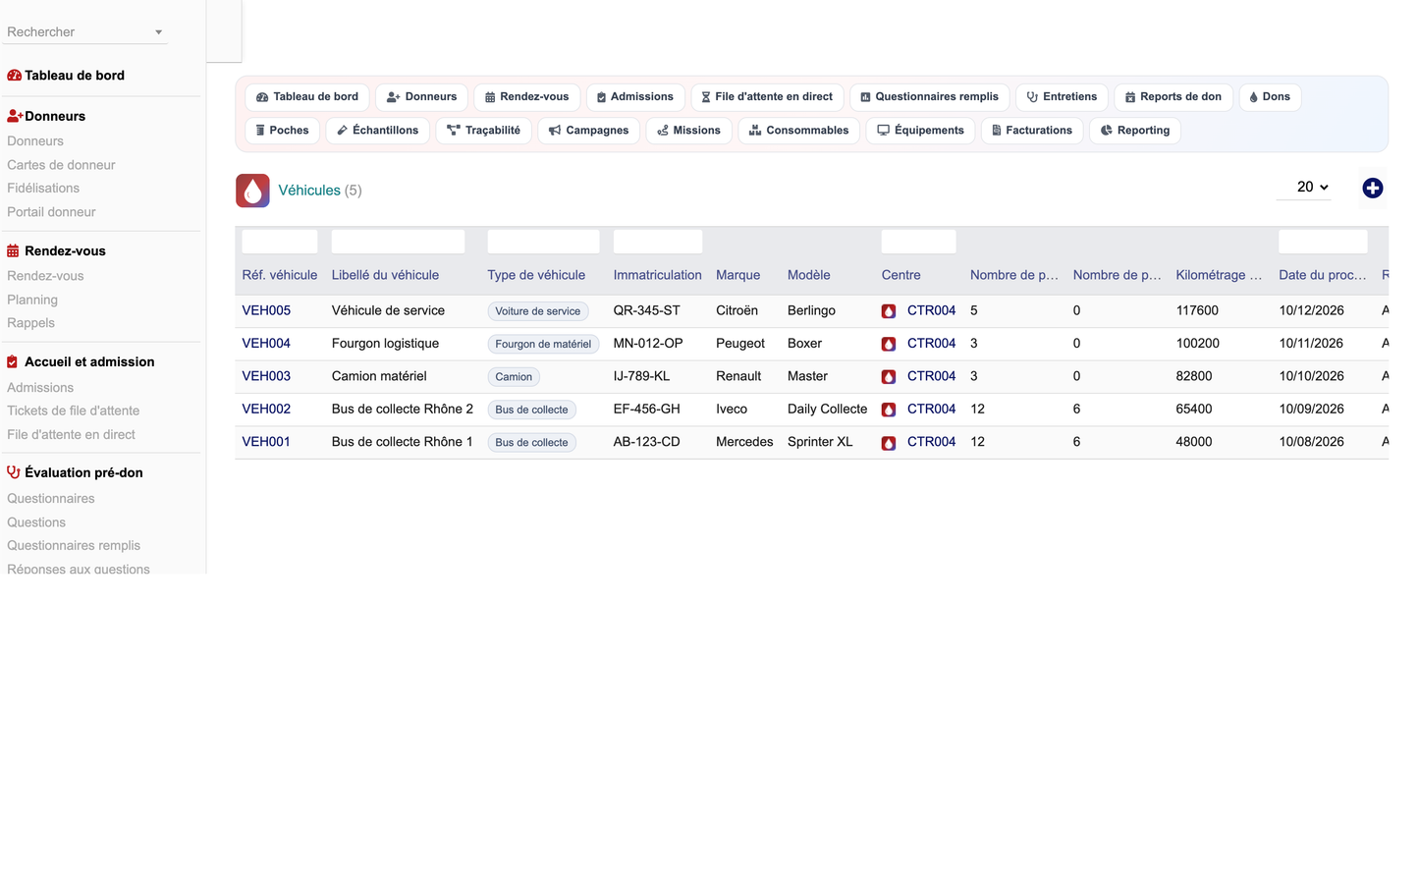1419x878 pixels.
Task: Open the Reporting tab
Action: (1135, 131)
